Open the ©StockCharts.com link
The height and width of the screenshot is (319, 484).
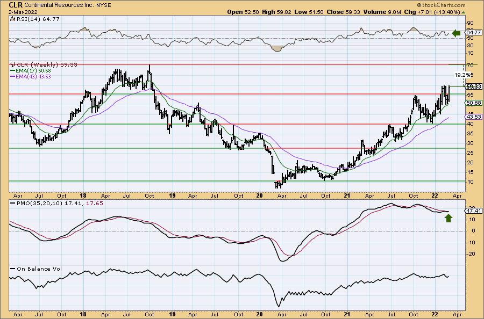point(441,5)
